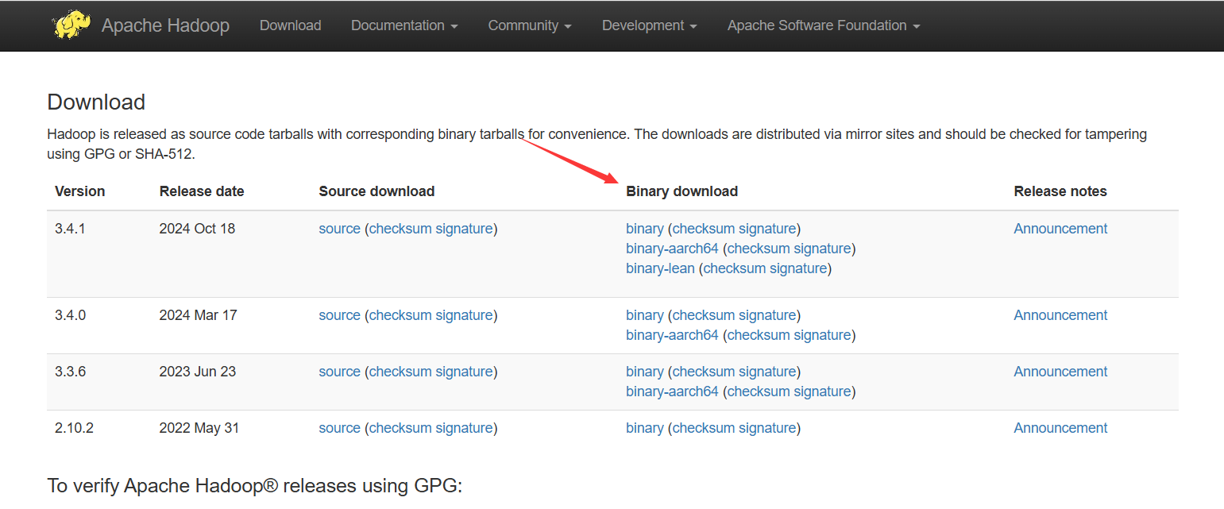Download binary-lean for version 3.4.1

(660, 268)
